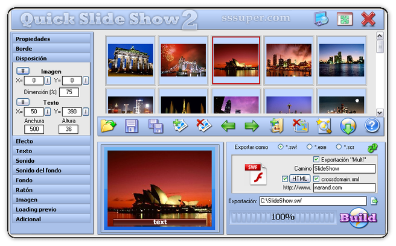Expand the Ratón section
Screen dimensions: 396x246
[51, 190]
